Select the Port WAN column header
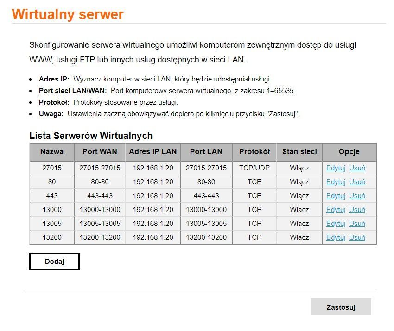This screenshot has height=331, width=394. pos(99,152)
